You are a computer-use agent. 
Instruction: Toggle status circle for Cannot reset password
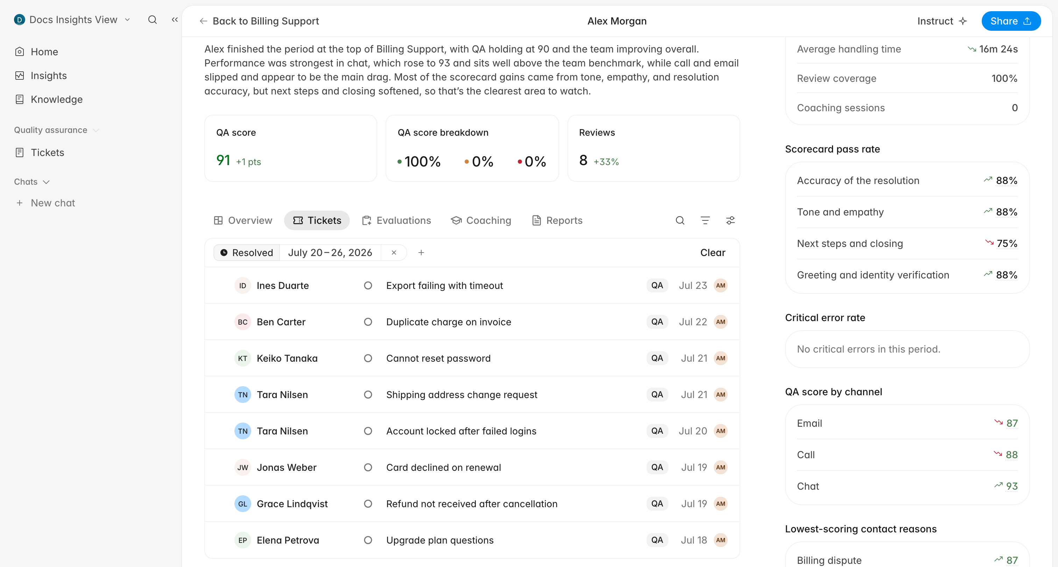point(368,358)
